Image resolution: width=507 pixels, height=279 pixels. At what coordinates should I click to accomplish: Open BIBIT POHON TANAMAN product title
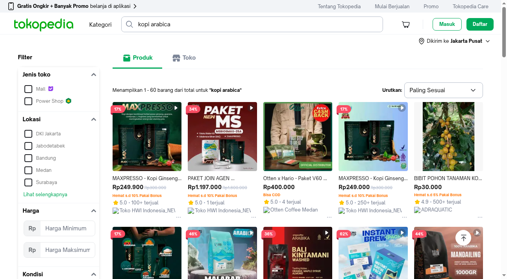448,178
